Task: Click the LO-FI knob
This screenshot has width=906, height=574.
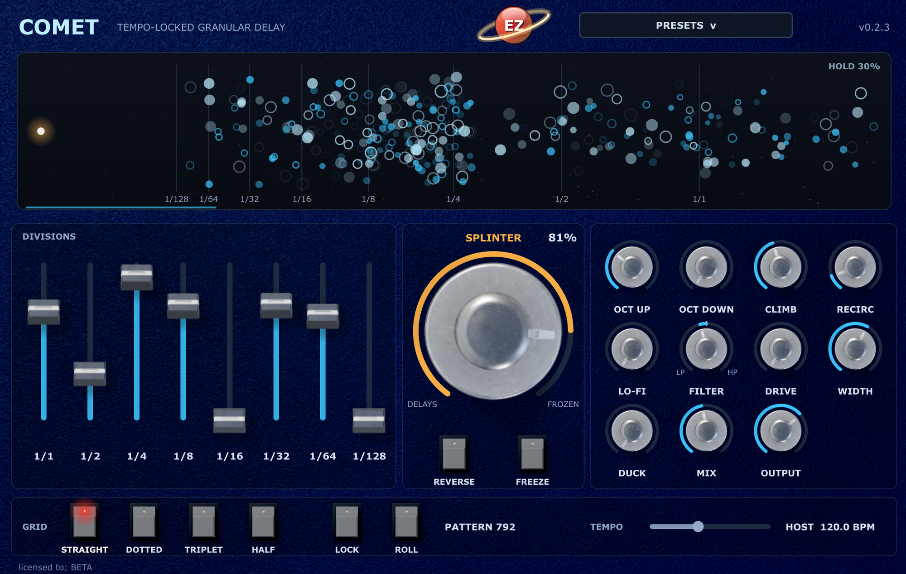Action: coord(632,349)
